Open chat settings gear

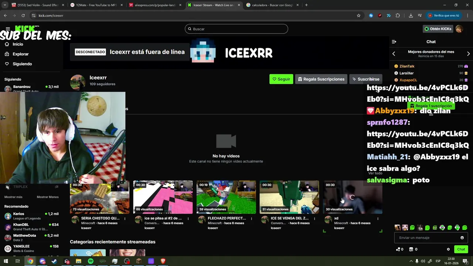tap(448, 249)
